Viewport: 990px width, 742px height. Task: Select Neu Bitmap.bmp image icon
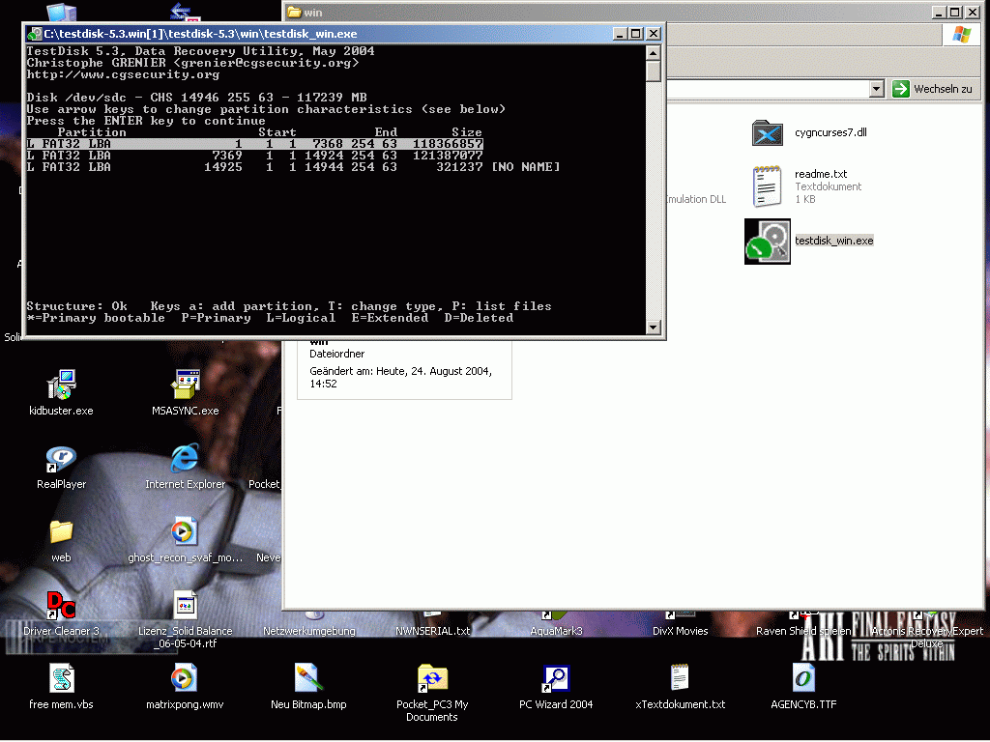(x=308, y=679)
